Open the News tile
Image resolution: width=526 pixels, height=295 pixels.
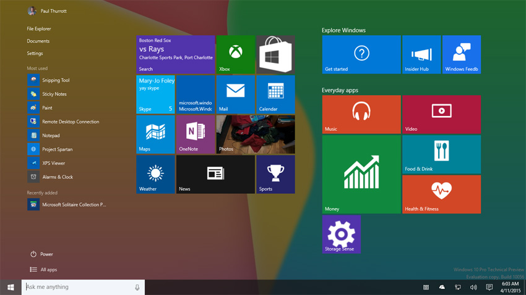coord(215,174)
